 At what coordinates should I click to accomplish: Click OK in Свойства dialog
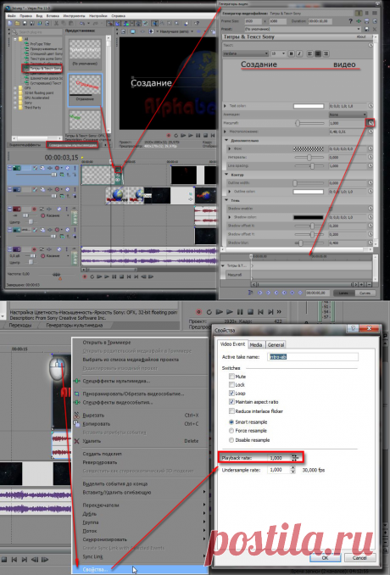[325, 558]
